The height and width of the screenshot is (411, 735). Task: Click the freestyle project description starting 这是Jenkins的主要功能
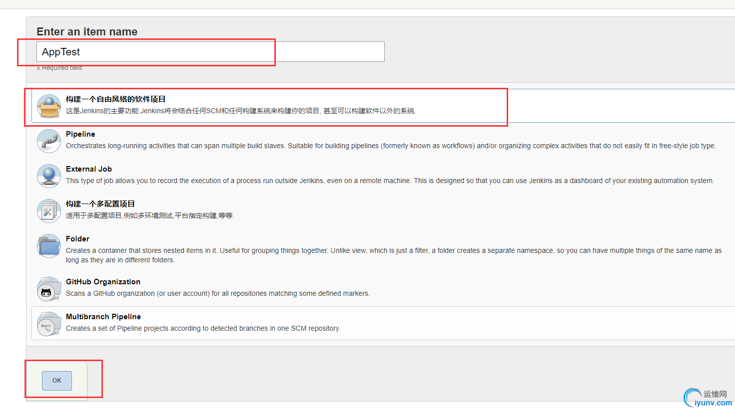pyautogui.click(x=241, y=111)
